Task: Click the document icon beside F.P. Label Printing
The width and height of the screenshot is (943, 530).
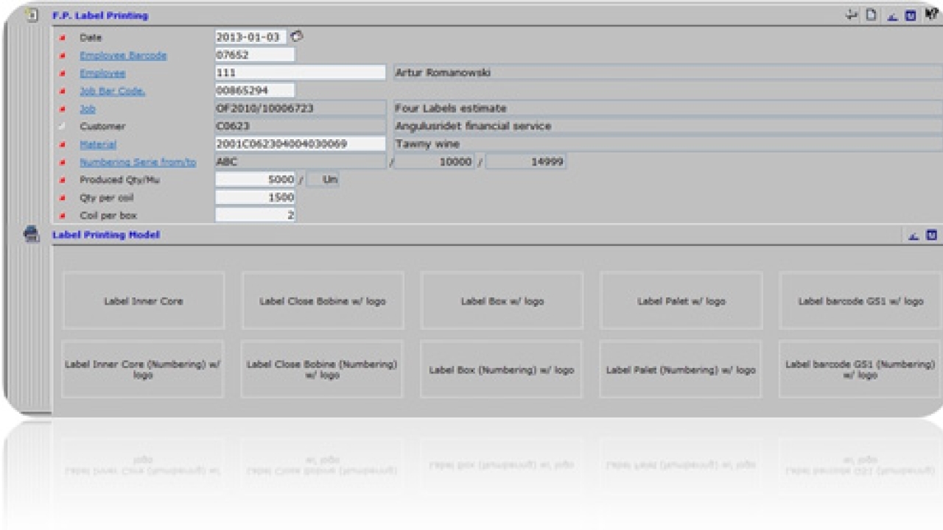Action: pyautogui.click(x=32, y=14)
